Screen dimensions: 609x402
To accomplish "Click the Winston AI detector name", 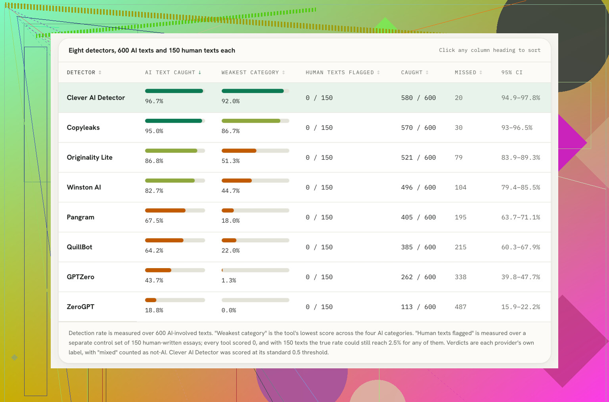I will tap(84, 187).
